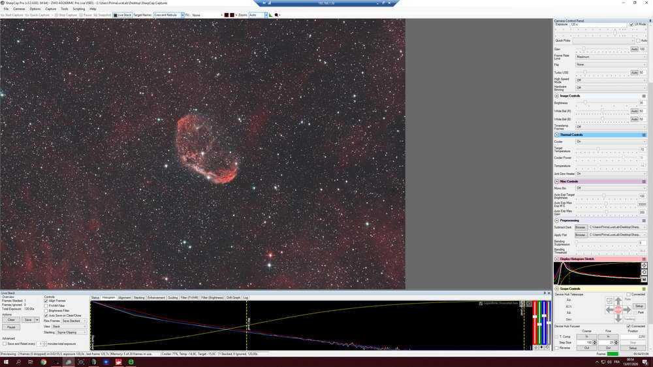653x367 pixels.
Task: Toggle the Device Hub Telescope Connected checkbox
Action: [628, 295]
